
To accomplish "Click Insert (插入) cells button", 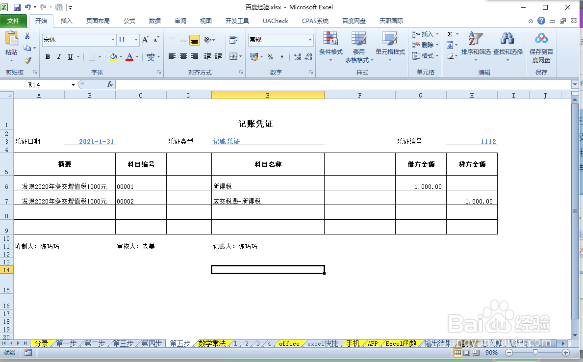I will coord(426,34).
